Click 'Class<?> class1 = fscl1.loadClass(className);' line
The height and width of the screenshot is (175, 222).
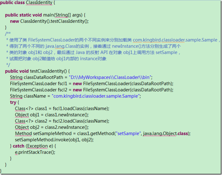[x=62, y=109]
